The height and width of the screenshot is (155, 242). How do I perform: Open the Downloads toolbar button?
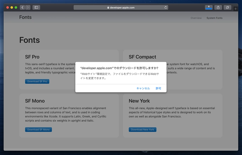(x=209, y=7)
